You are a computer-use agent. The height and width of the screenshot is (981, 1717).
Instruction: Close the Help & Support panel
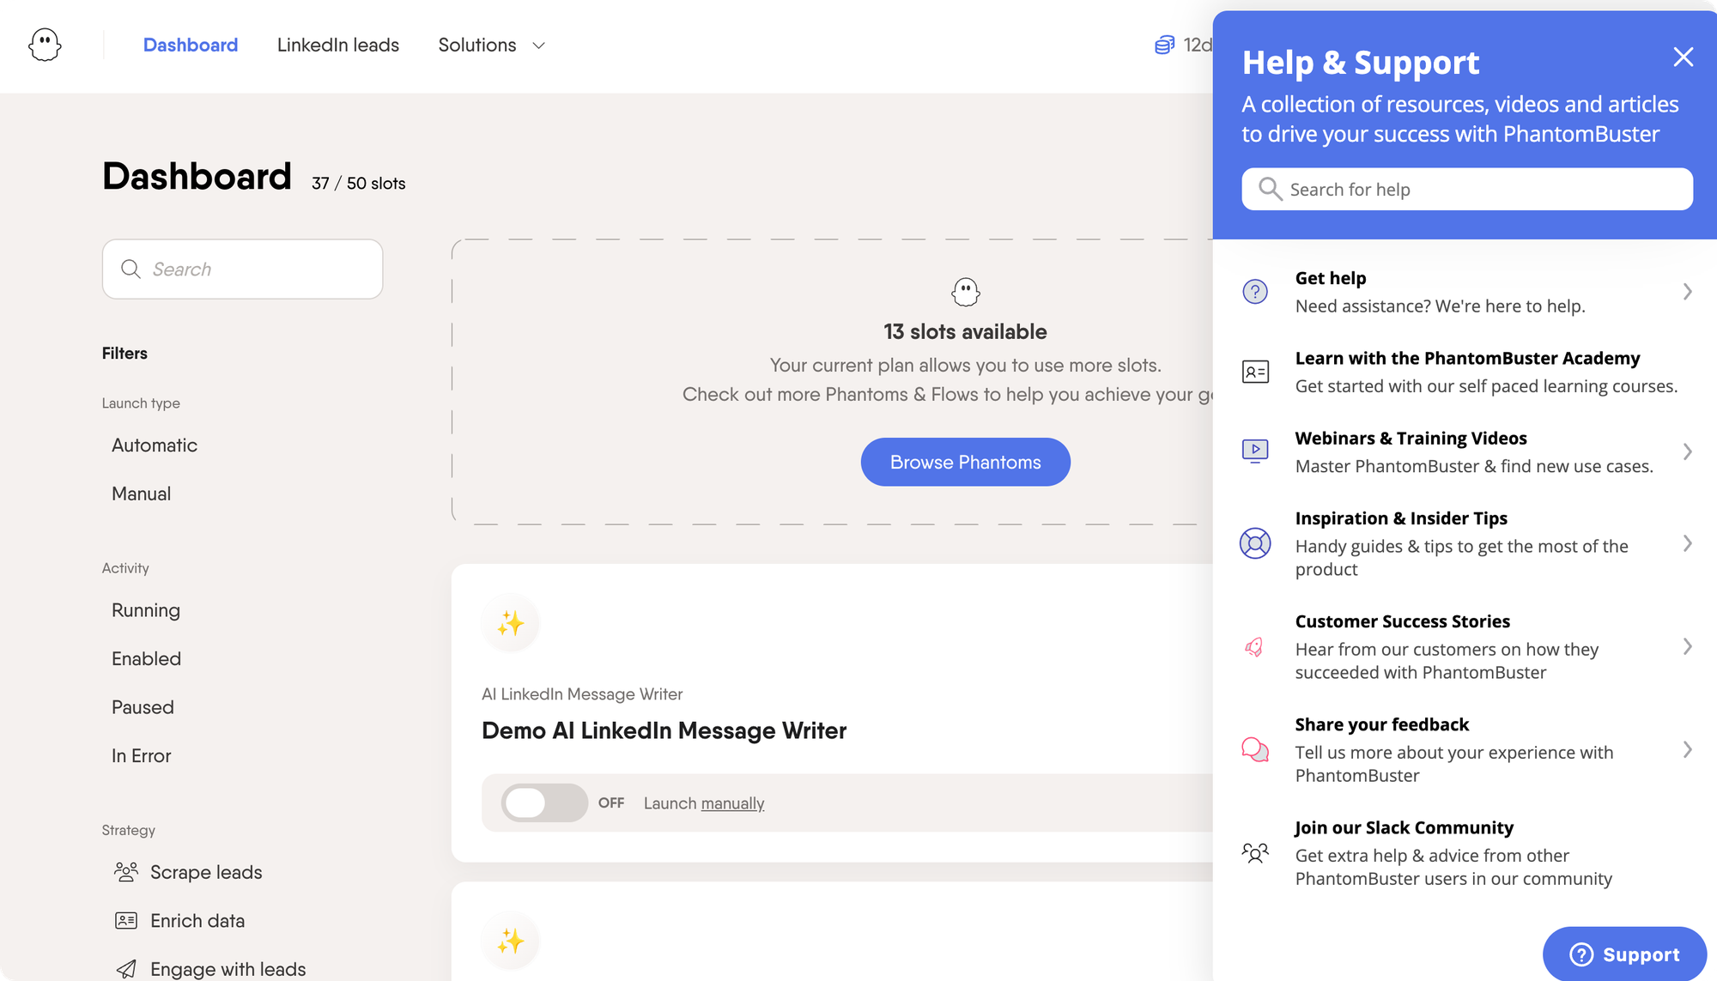pyautogui.click(x=1683, y=57)
